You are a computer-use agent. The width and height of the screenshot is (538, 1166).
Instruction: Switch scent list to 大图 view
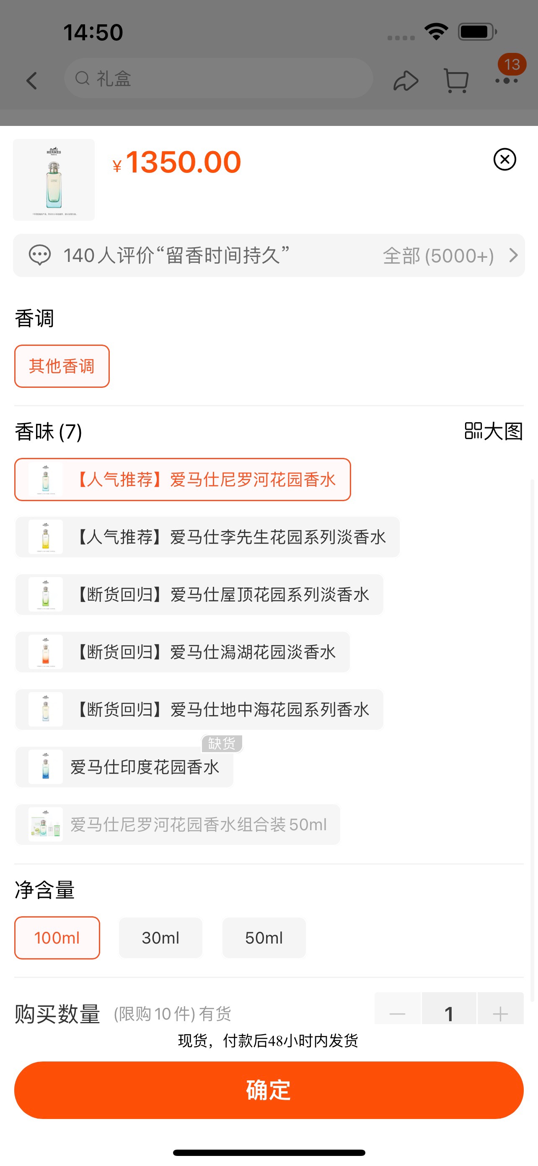click(x=493, y=431)
